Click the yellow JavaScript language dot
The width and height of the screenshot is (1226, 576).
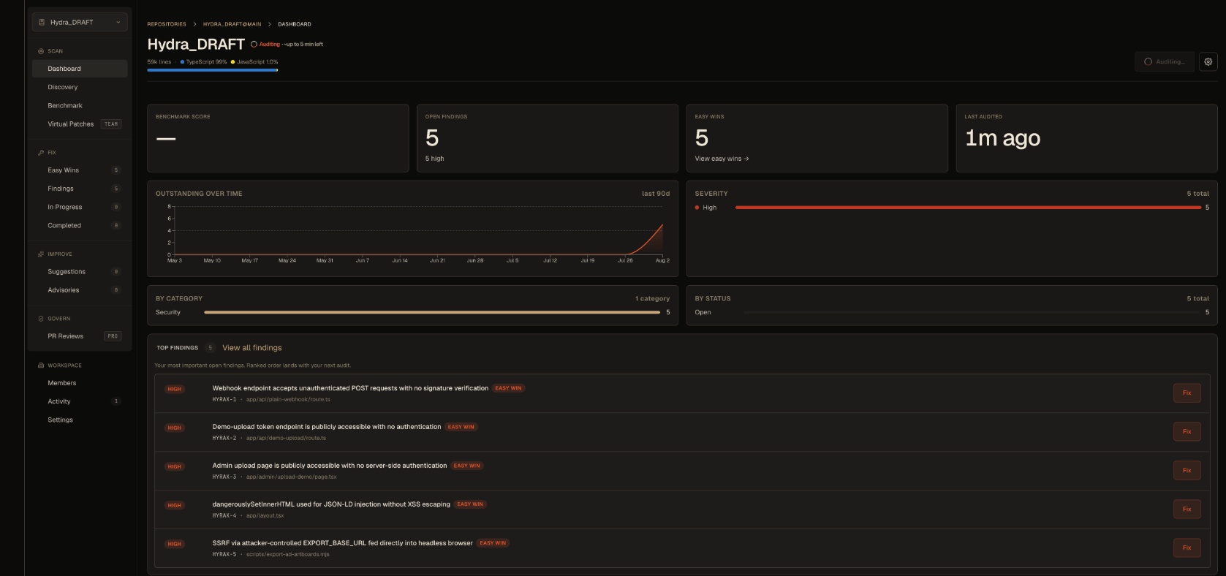[x=232, y=62]
